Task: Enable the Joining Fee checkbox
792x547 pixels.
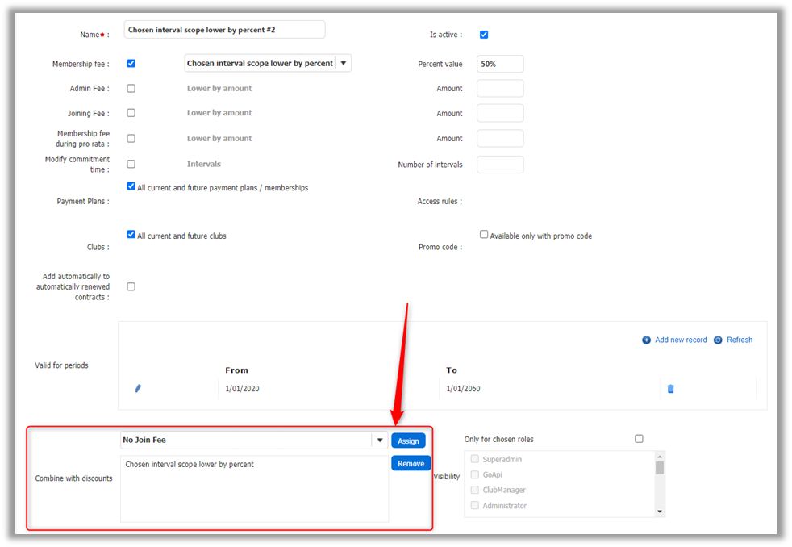Action: coord(131,113)
